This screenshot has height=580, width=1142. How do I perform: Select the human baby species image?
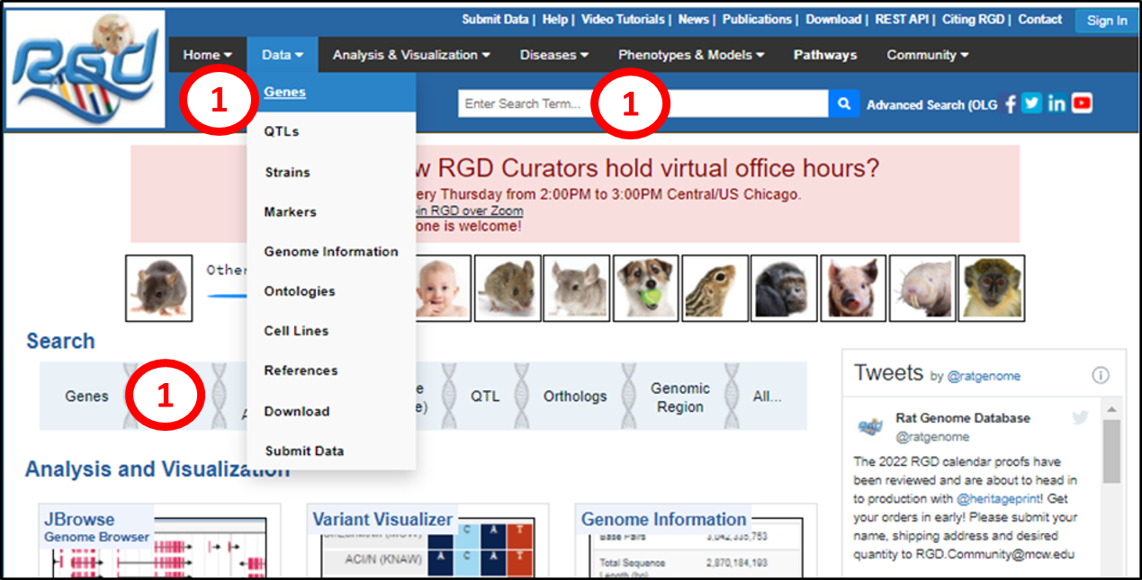click(x=438, y=288)
